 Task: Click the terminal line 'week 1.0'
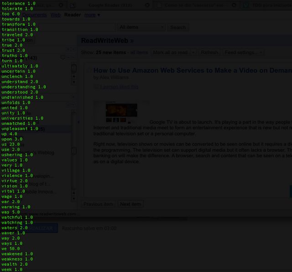pos(12,269)
